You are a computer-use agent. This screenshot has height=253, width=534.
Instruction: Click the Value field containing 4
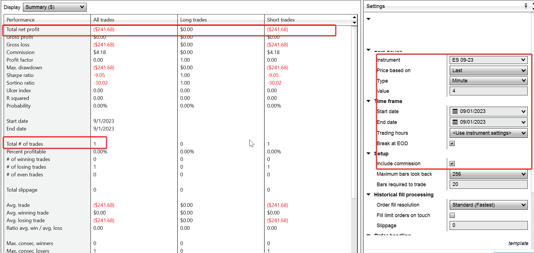pyautogui.click(x=488, y=91)
